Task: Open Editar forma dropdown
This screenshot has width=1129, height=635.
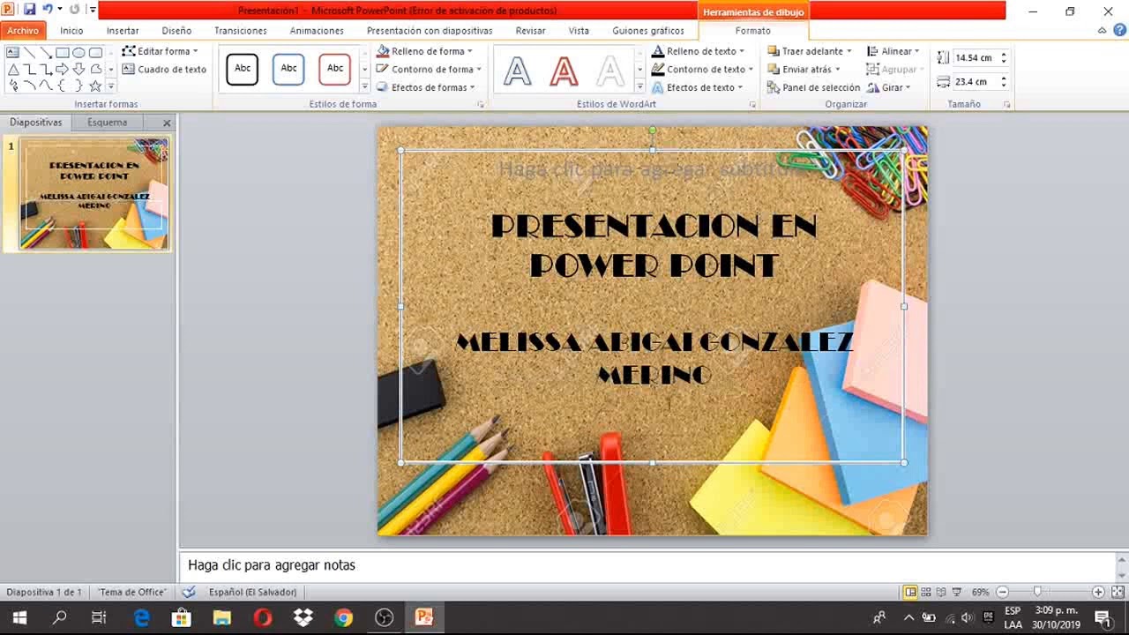Action: click(x=160, y=51)
